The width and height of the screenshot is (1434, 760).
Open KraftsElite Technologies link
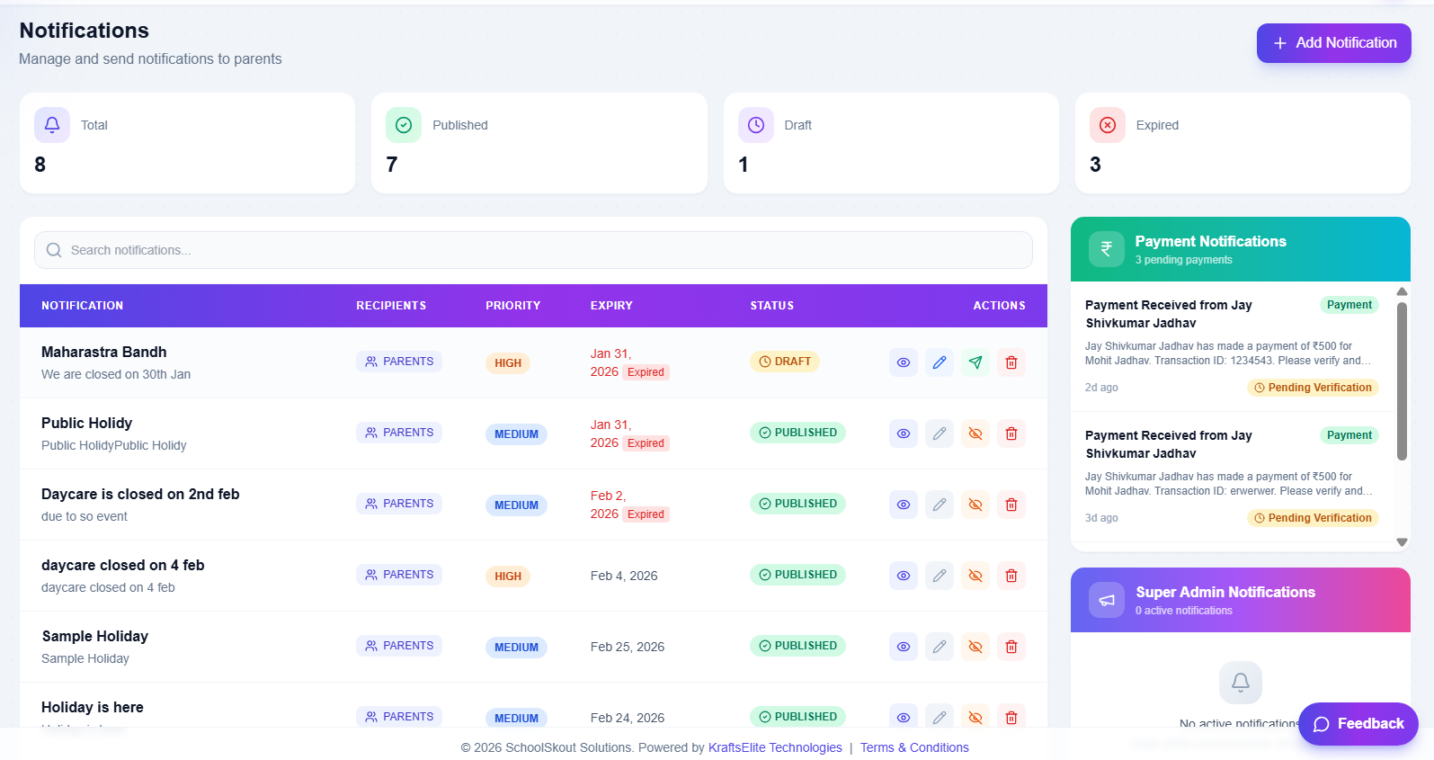coord(775,747)
